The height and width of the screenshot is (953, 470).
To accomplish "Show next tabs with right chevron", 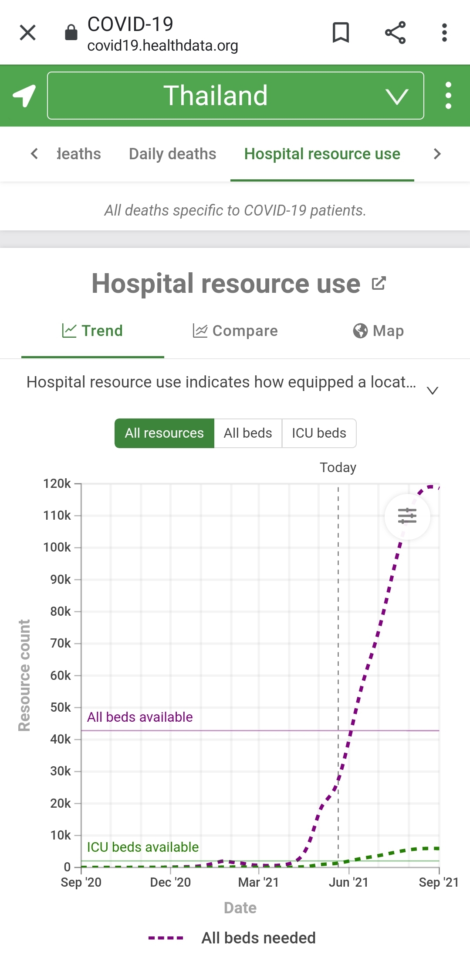I will (437, 154).
